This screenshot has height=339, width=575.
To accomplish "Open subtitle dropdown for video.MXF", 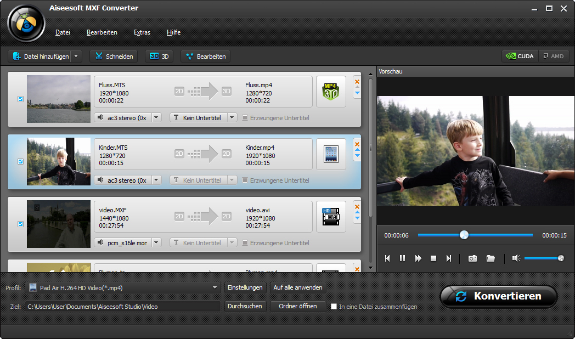I will 232,242.
